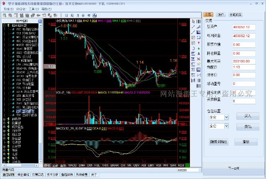Open the 交易日志 bottom tab
This screenshot has height=179, width=266.
click(38, 175)
